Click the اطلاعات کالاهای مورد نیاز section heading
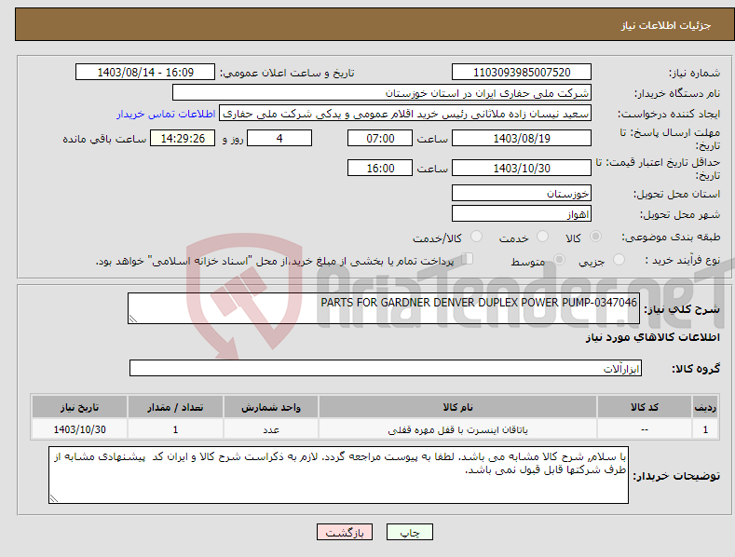 click(x=652, y=337)
